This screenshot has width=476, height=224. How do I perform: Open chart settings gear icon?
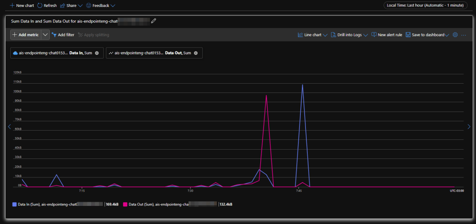(455, 35)
